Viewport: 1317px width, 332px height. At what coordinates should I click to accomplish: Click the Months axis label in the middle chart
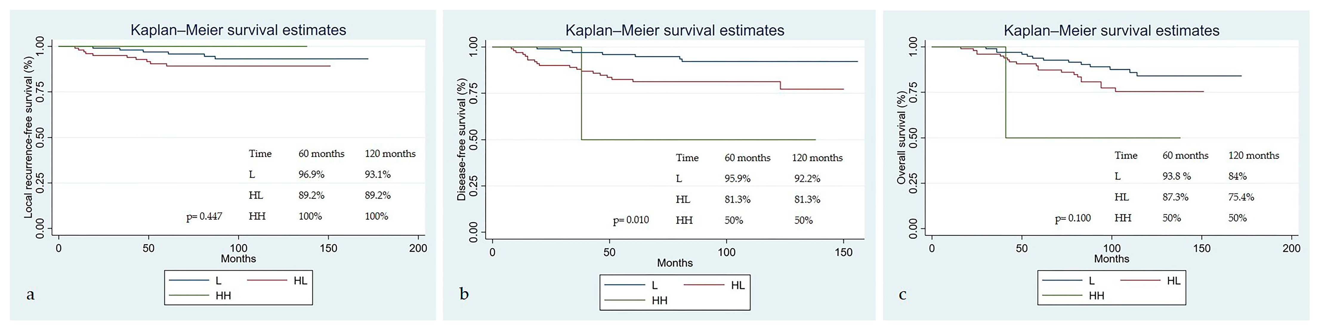coord(674,263)
